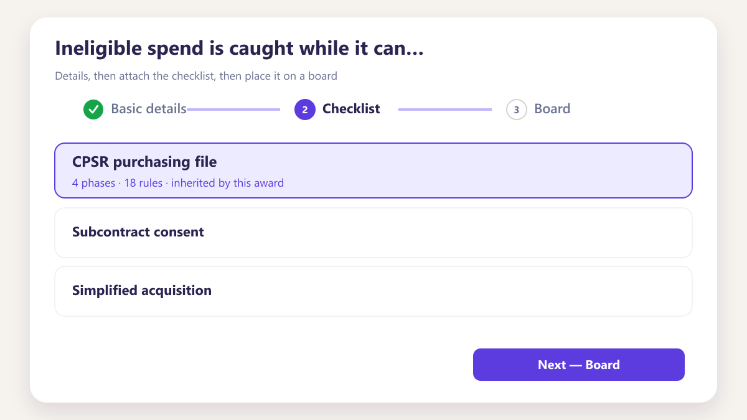Choose the CPSR purchasing file checklist
The width and height of the screenshot is (747, 420).
pos(374,170)
